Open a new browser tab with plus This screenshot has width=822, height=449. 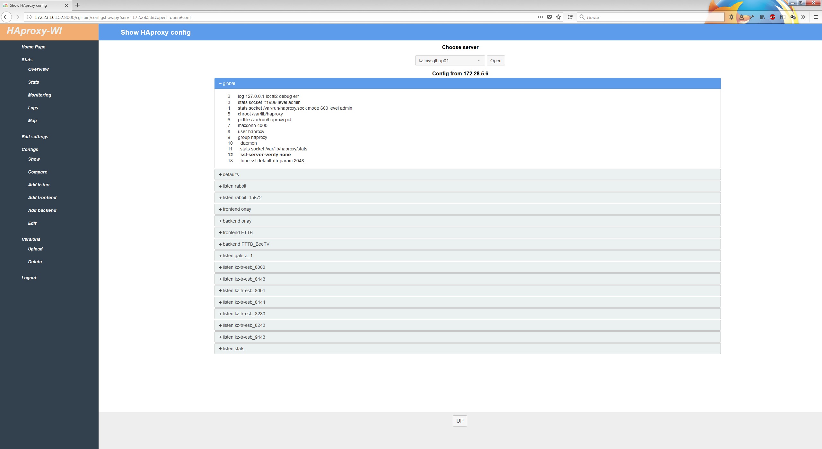point(77,5)
